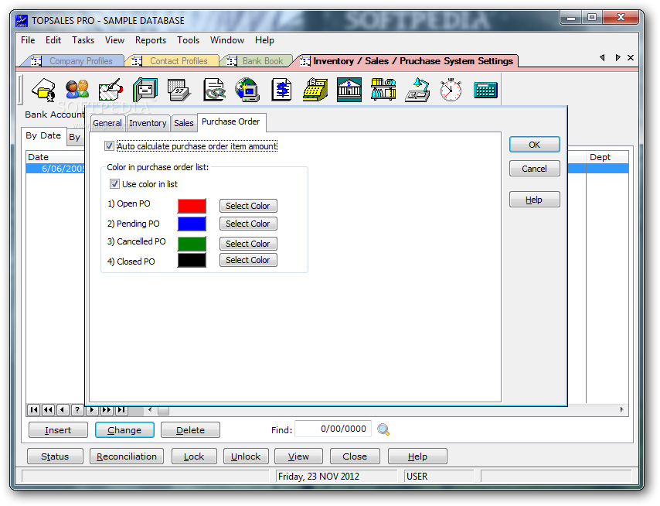This screenshot has height=506, width=660.
Task: Click the blue Pending PO color swatch
Action: [192, 224]
